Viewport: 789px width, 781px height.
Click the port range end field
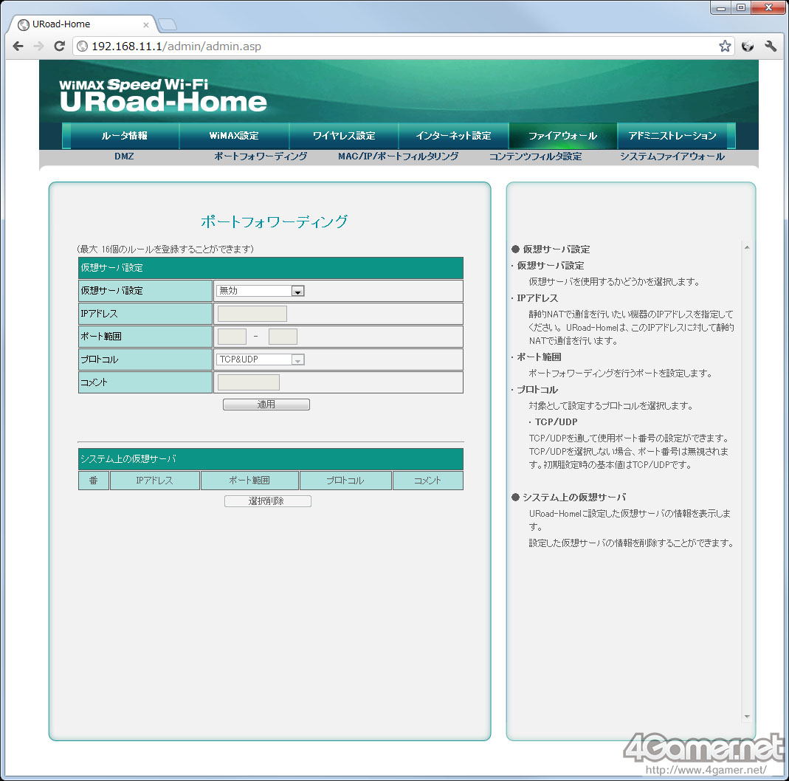coord(283,337)
